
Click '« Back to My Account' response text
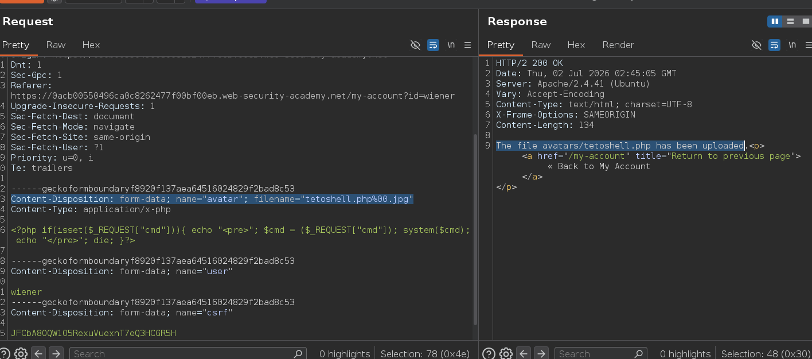pos(599,166)
